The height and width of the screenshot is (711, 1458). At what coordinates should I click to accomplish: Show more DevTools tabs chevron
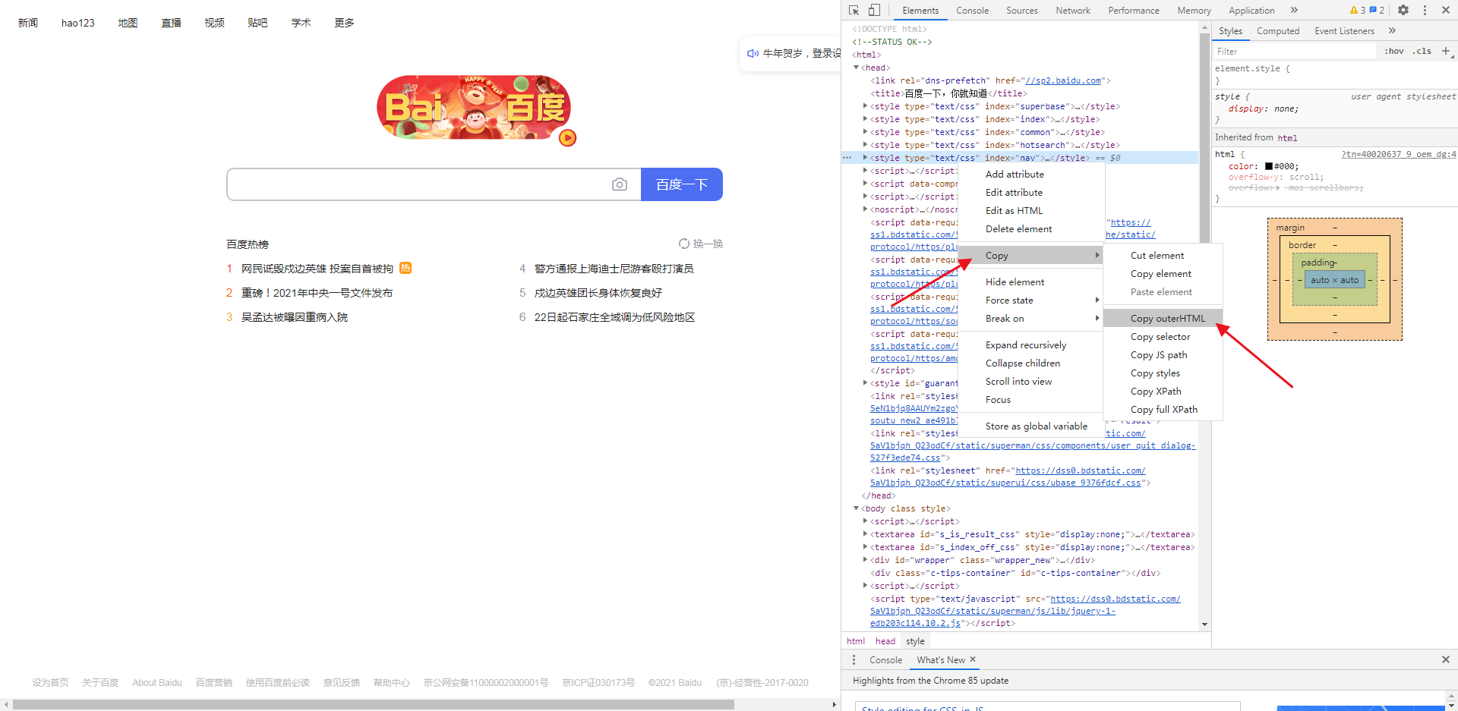click(x=1294, y=10)
